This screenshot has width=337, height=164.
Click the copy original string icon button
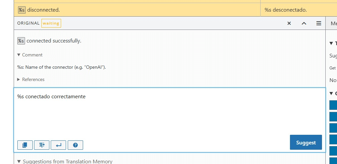(x=25, y=145)
